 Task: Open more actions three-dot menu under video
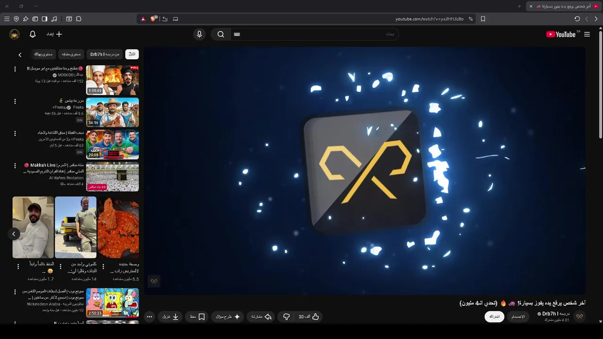click(149, 317)
